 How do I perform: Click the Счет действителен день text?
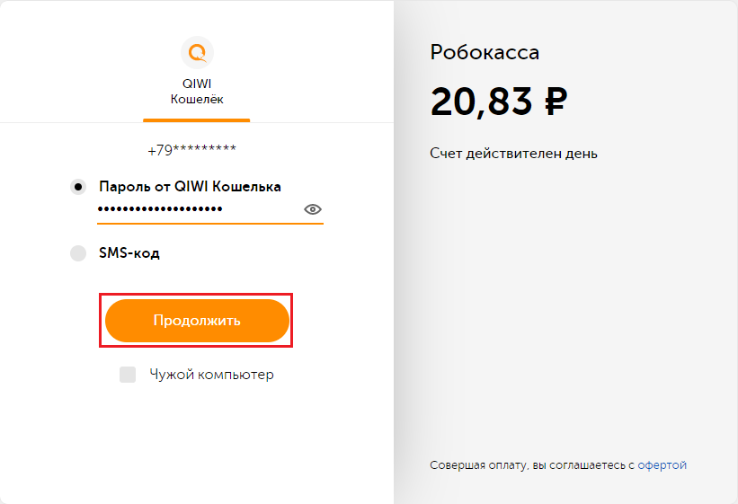(x=513, y=154)
